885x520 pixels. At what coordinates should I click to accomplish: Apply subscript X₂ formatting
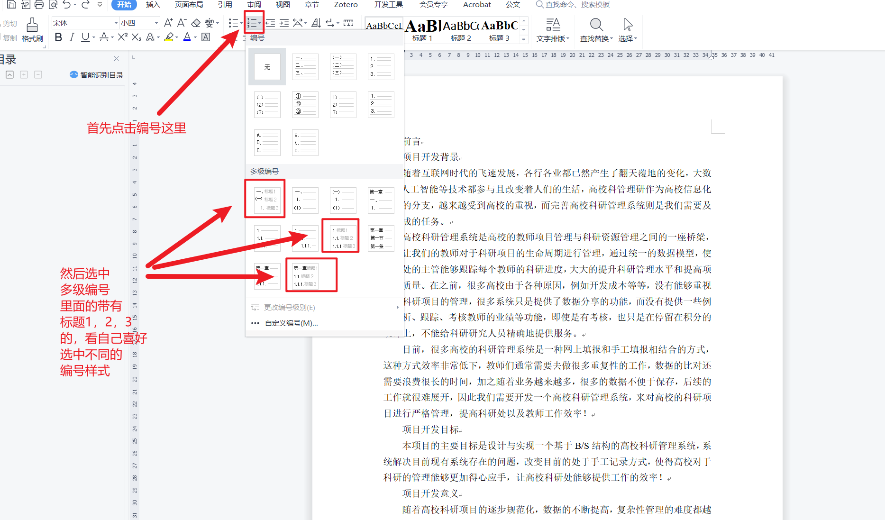coord(137,37)
